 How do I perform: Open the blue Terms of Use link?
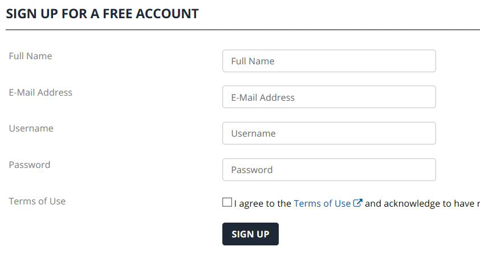322,203
